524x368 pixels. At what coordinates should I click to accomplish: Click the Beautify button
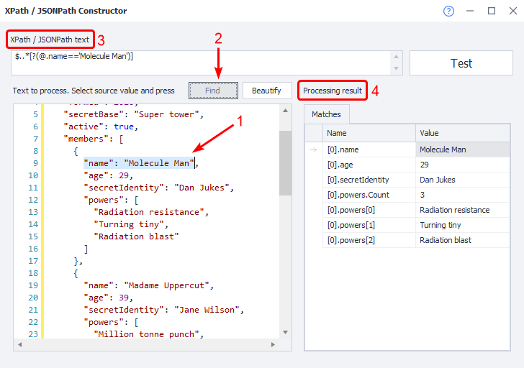click(x=267, y=91)
